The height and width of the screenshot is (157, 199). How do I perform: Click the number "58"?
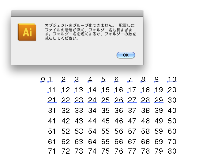click(145, 131)
